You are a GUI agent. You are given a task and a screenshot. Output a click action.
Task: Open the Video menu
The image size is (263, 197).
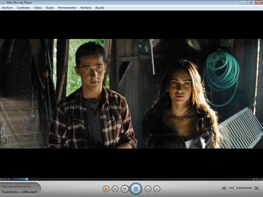37,8
